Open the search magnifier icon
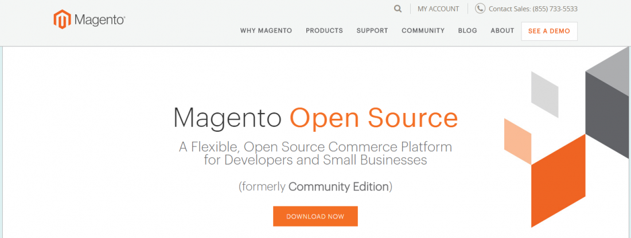The image size is (631, 238). click(x=398, y=9)
